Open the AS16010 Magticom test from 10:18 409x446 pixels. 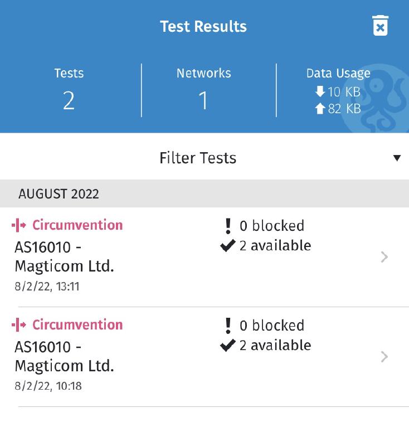click(65, 355)
